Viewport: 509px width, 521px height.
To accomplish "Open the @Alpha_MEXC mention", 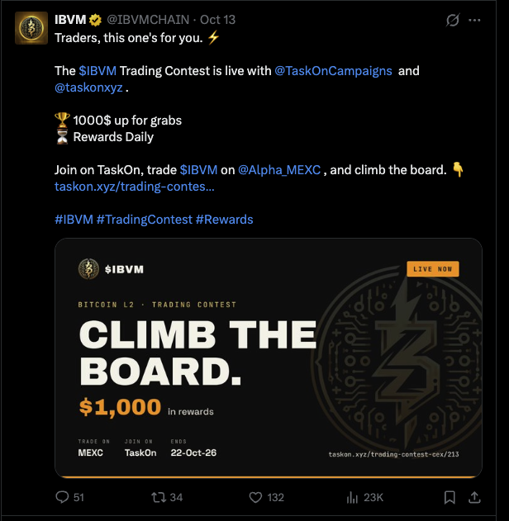I will 279,170.
